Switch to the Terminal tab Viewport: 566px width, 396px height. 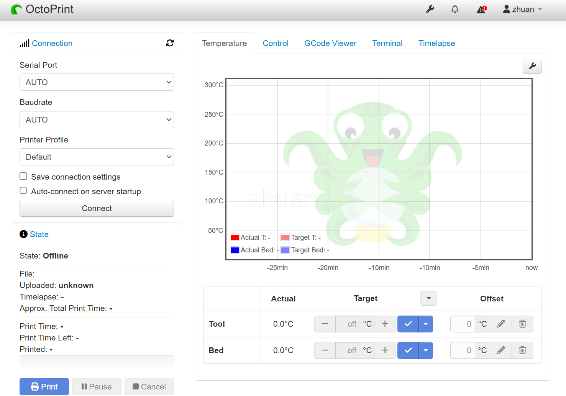387,43
